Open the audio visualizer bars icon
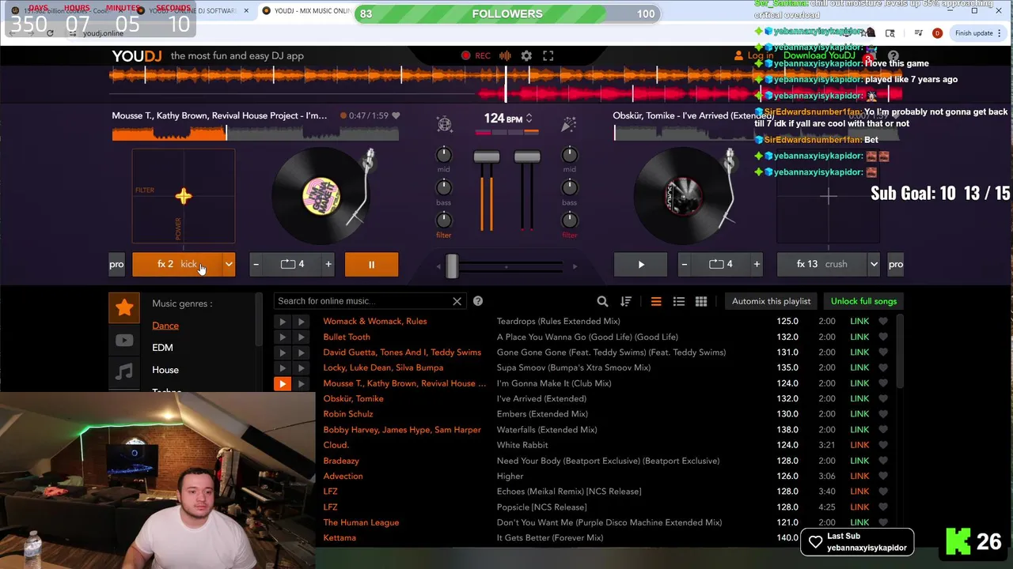The image size is (1013, 569). pyautogui.click(x=505, y=55)
